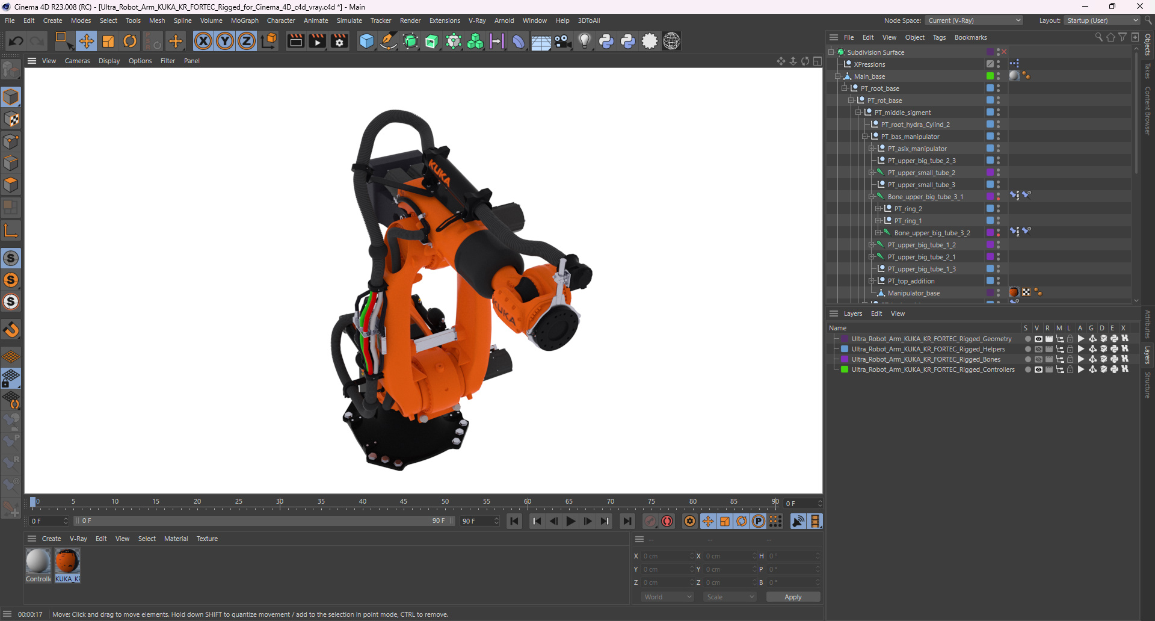
Task: Play animation forwards
Action: click(x=571, y=521)
